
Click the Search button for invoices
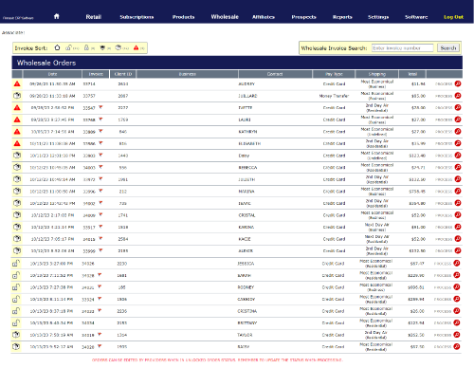tap(448, 48)
